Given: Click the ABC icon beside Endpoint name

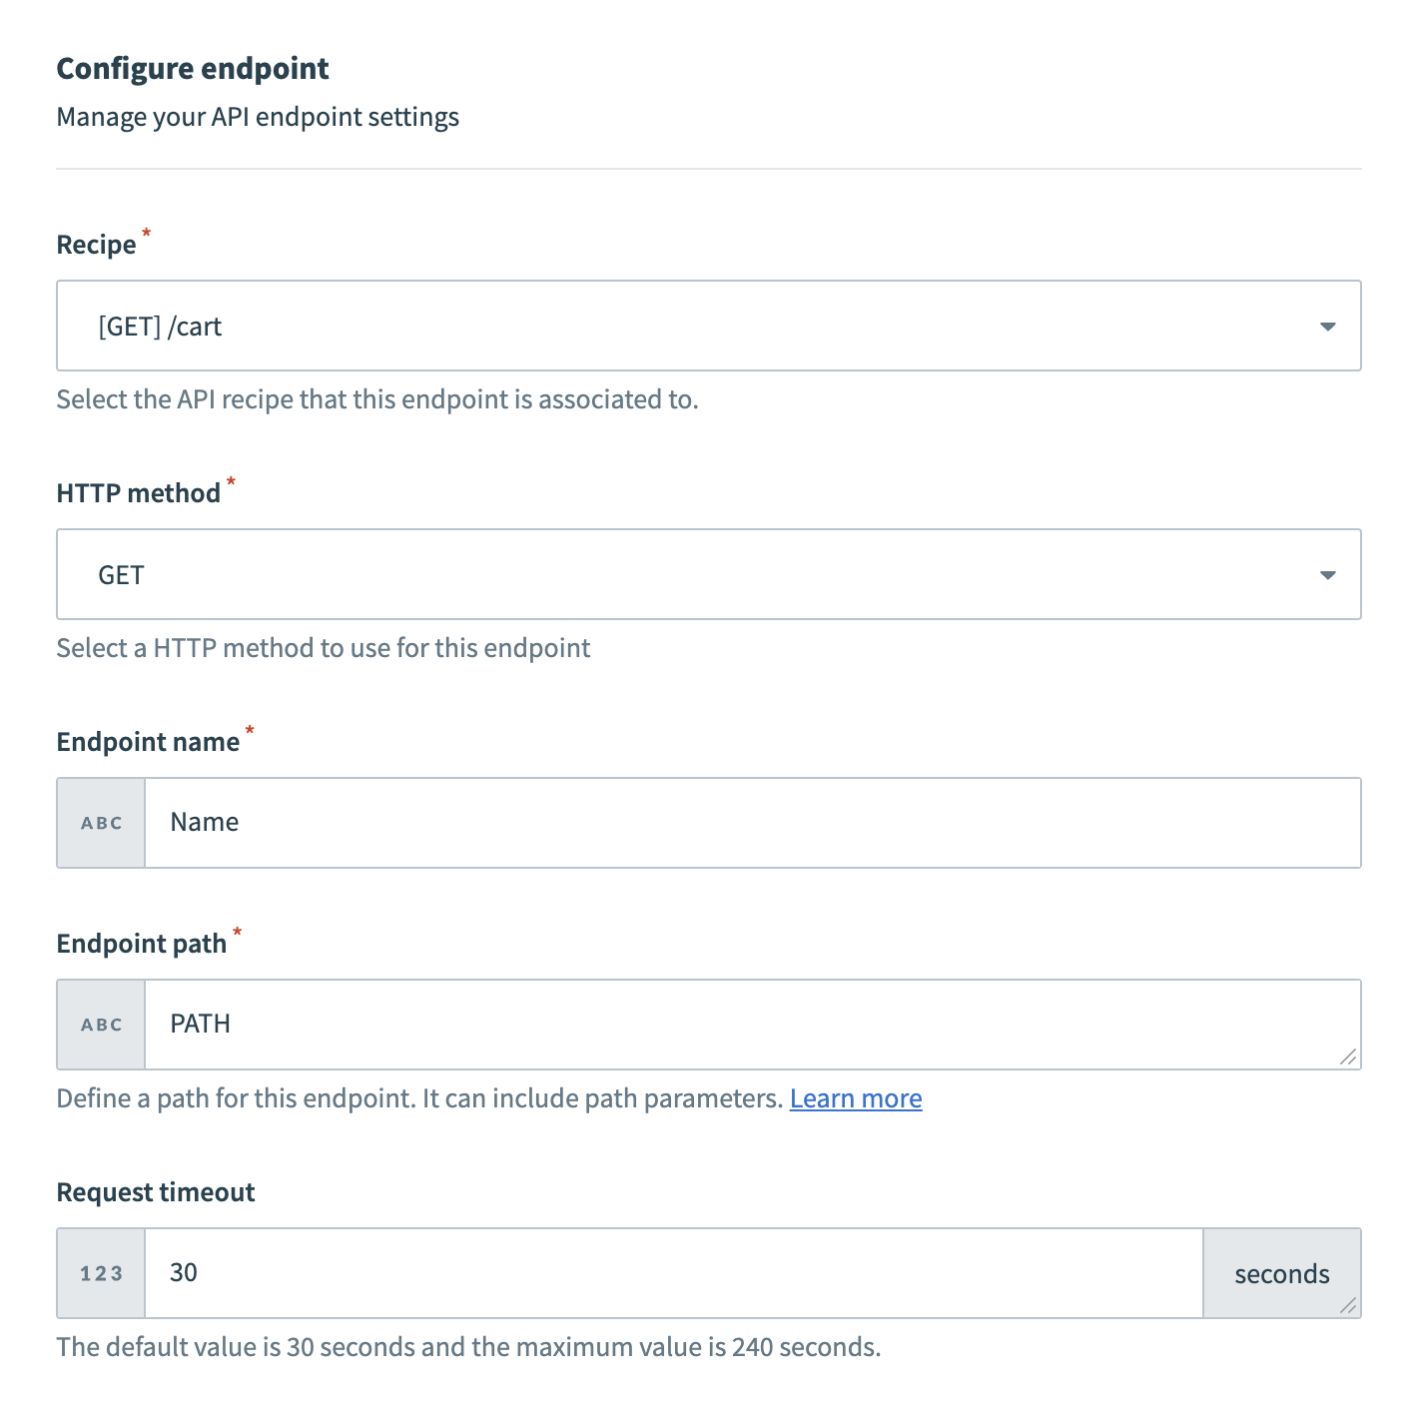Looking at the screenshot, I should tap(100, 822).
